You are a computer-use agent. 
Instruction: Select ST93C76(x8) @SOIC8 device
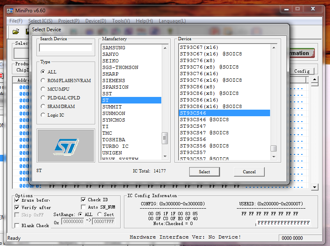(225, 67)
